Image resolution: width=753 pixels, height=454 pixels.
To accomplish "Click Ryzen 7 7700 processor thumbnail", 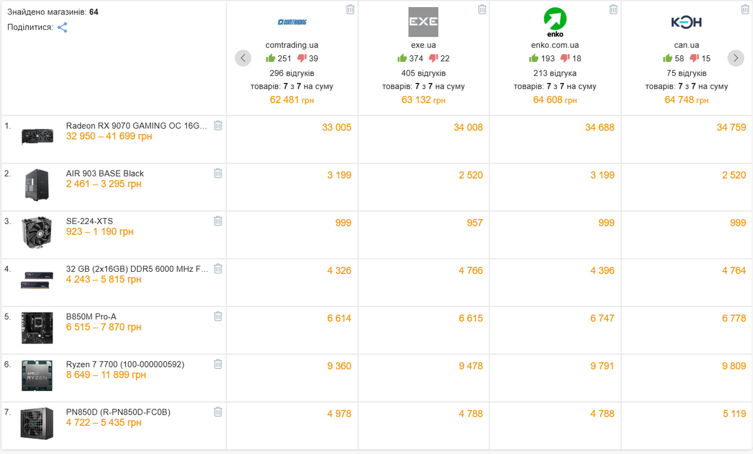I will 38,376.
